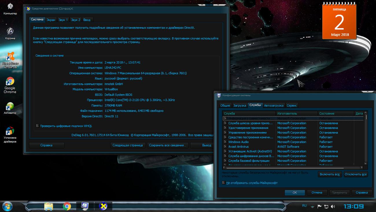Switch the RU input language indicator
Viewport: 376px width, 212px height.
tap(304, 206)
